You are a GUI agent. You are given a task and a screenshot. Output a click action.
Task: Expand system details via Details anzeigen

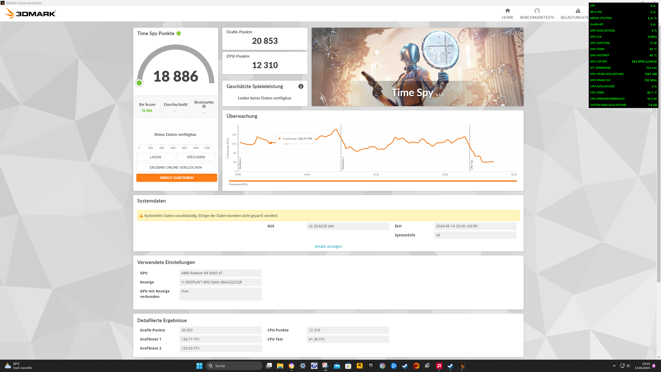pyautogui.click(x=328, y=246)
